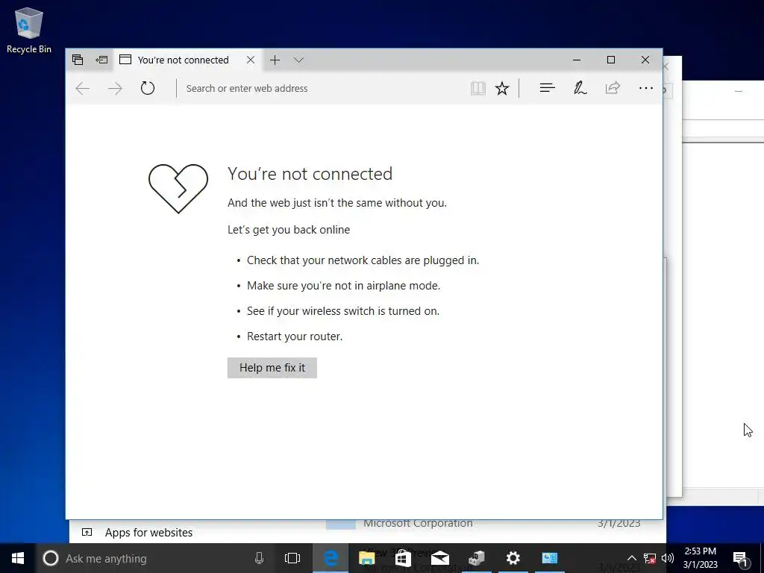Maximize the Edge browser window
This screenshot has width=764, height=573.
click(611, 60)
